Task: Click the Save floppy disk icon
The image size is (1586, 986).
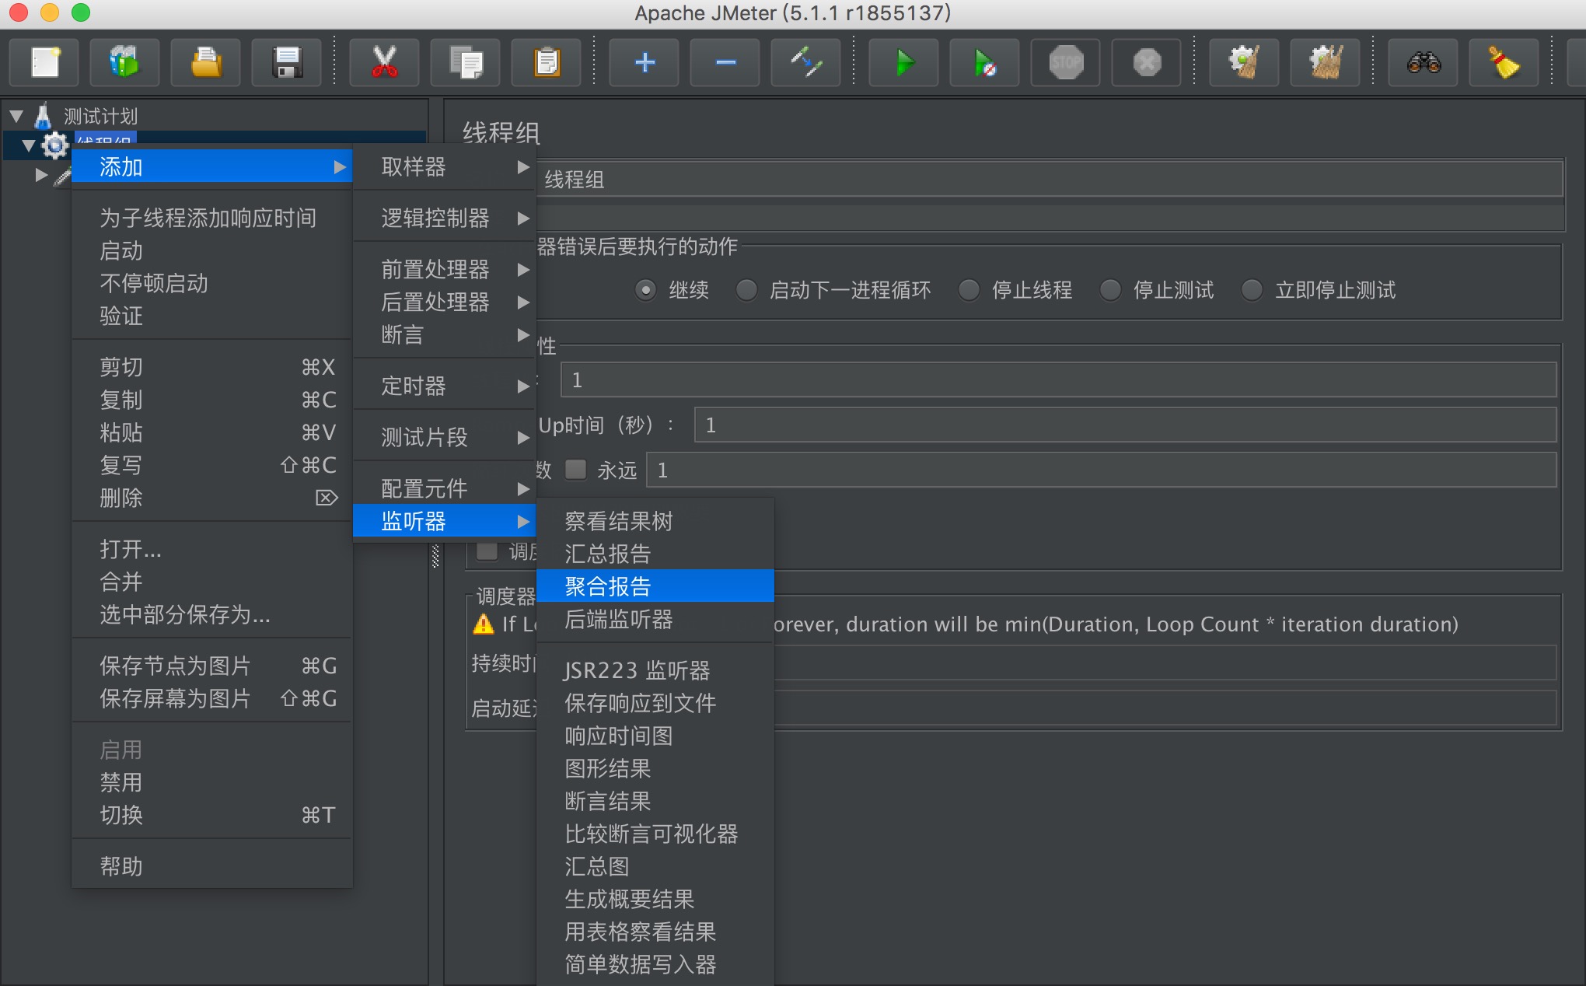Action: click(x=287, y=62)
